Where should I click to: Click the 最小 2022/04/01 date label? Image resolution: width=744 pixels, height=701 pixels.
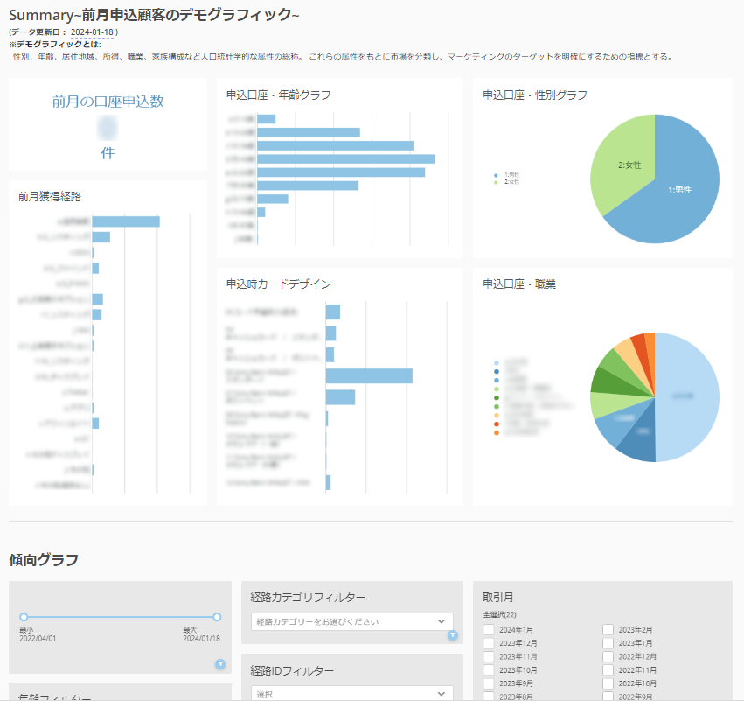38,634
